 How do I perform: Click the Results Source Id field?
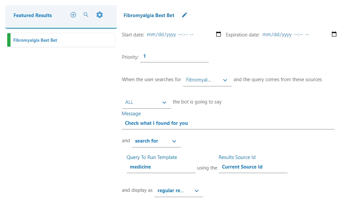click(253, 167)
